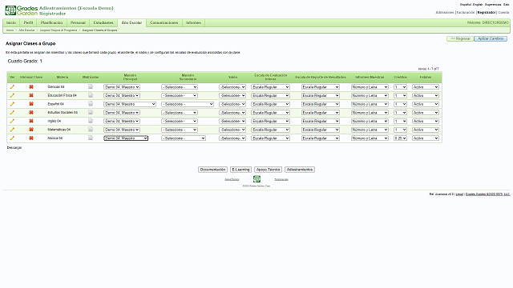Go to the Perfil tab
This screenshot has height=288, width=513.
pyautogui.click(x=29, y=23)
